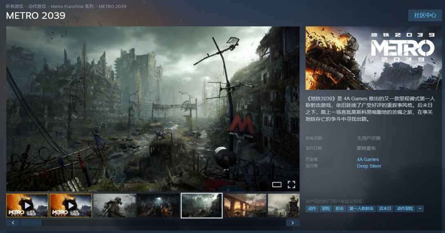Play the second Metro trailer thumbnail

[71, 205]
